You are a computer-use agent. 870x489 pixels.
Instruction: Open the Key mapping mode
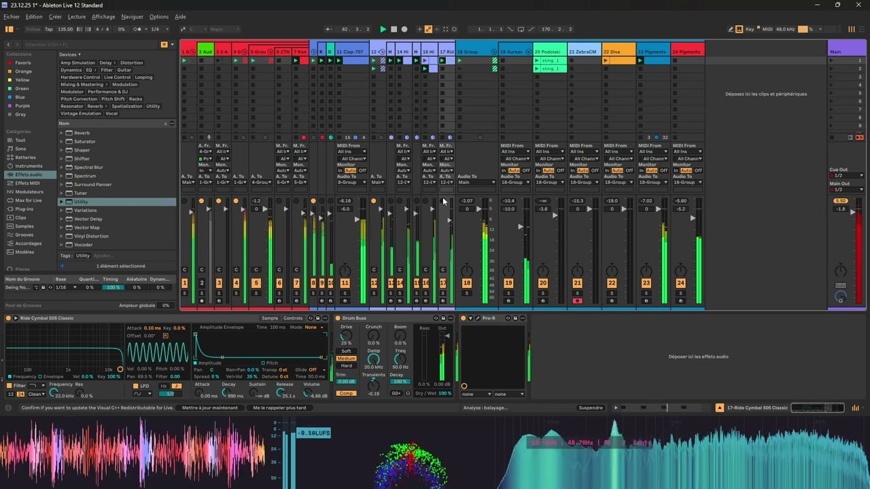[750, 29]
